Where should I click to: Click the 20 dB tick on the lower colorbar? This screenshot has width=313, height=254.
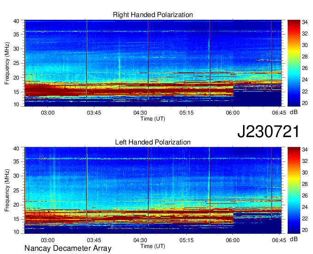[x=305, y=230]
